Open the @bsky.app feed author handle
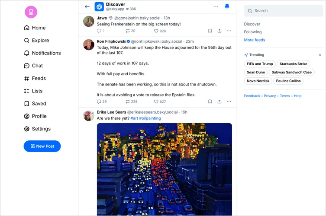Viewport: 326px width, 216px height. coord(115,9)
